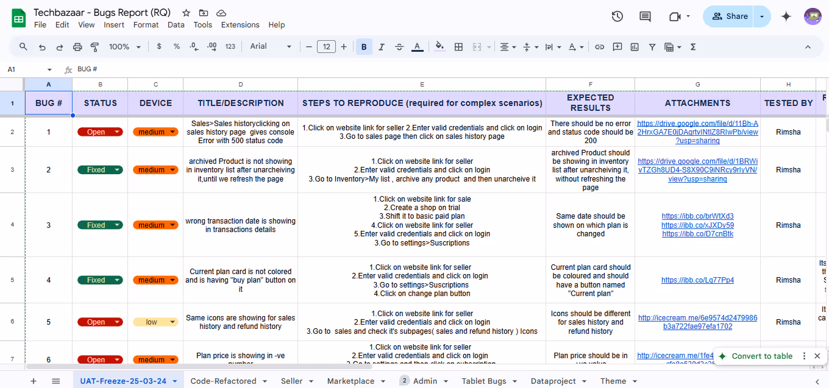The height and width of the screenshot is (388, 829).
Task: Select the paint format tool
Action: pyautogui.click(x=94, y=47)
